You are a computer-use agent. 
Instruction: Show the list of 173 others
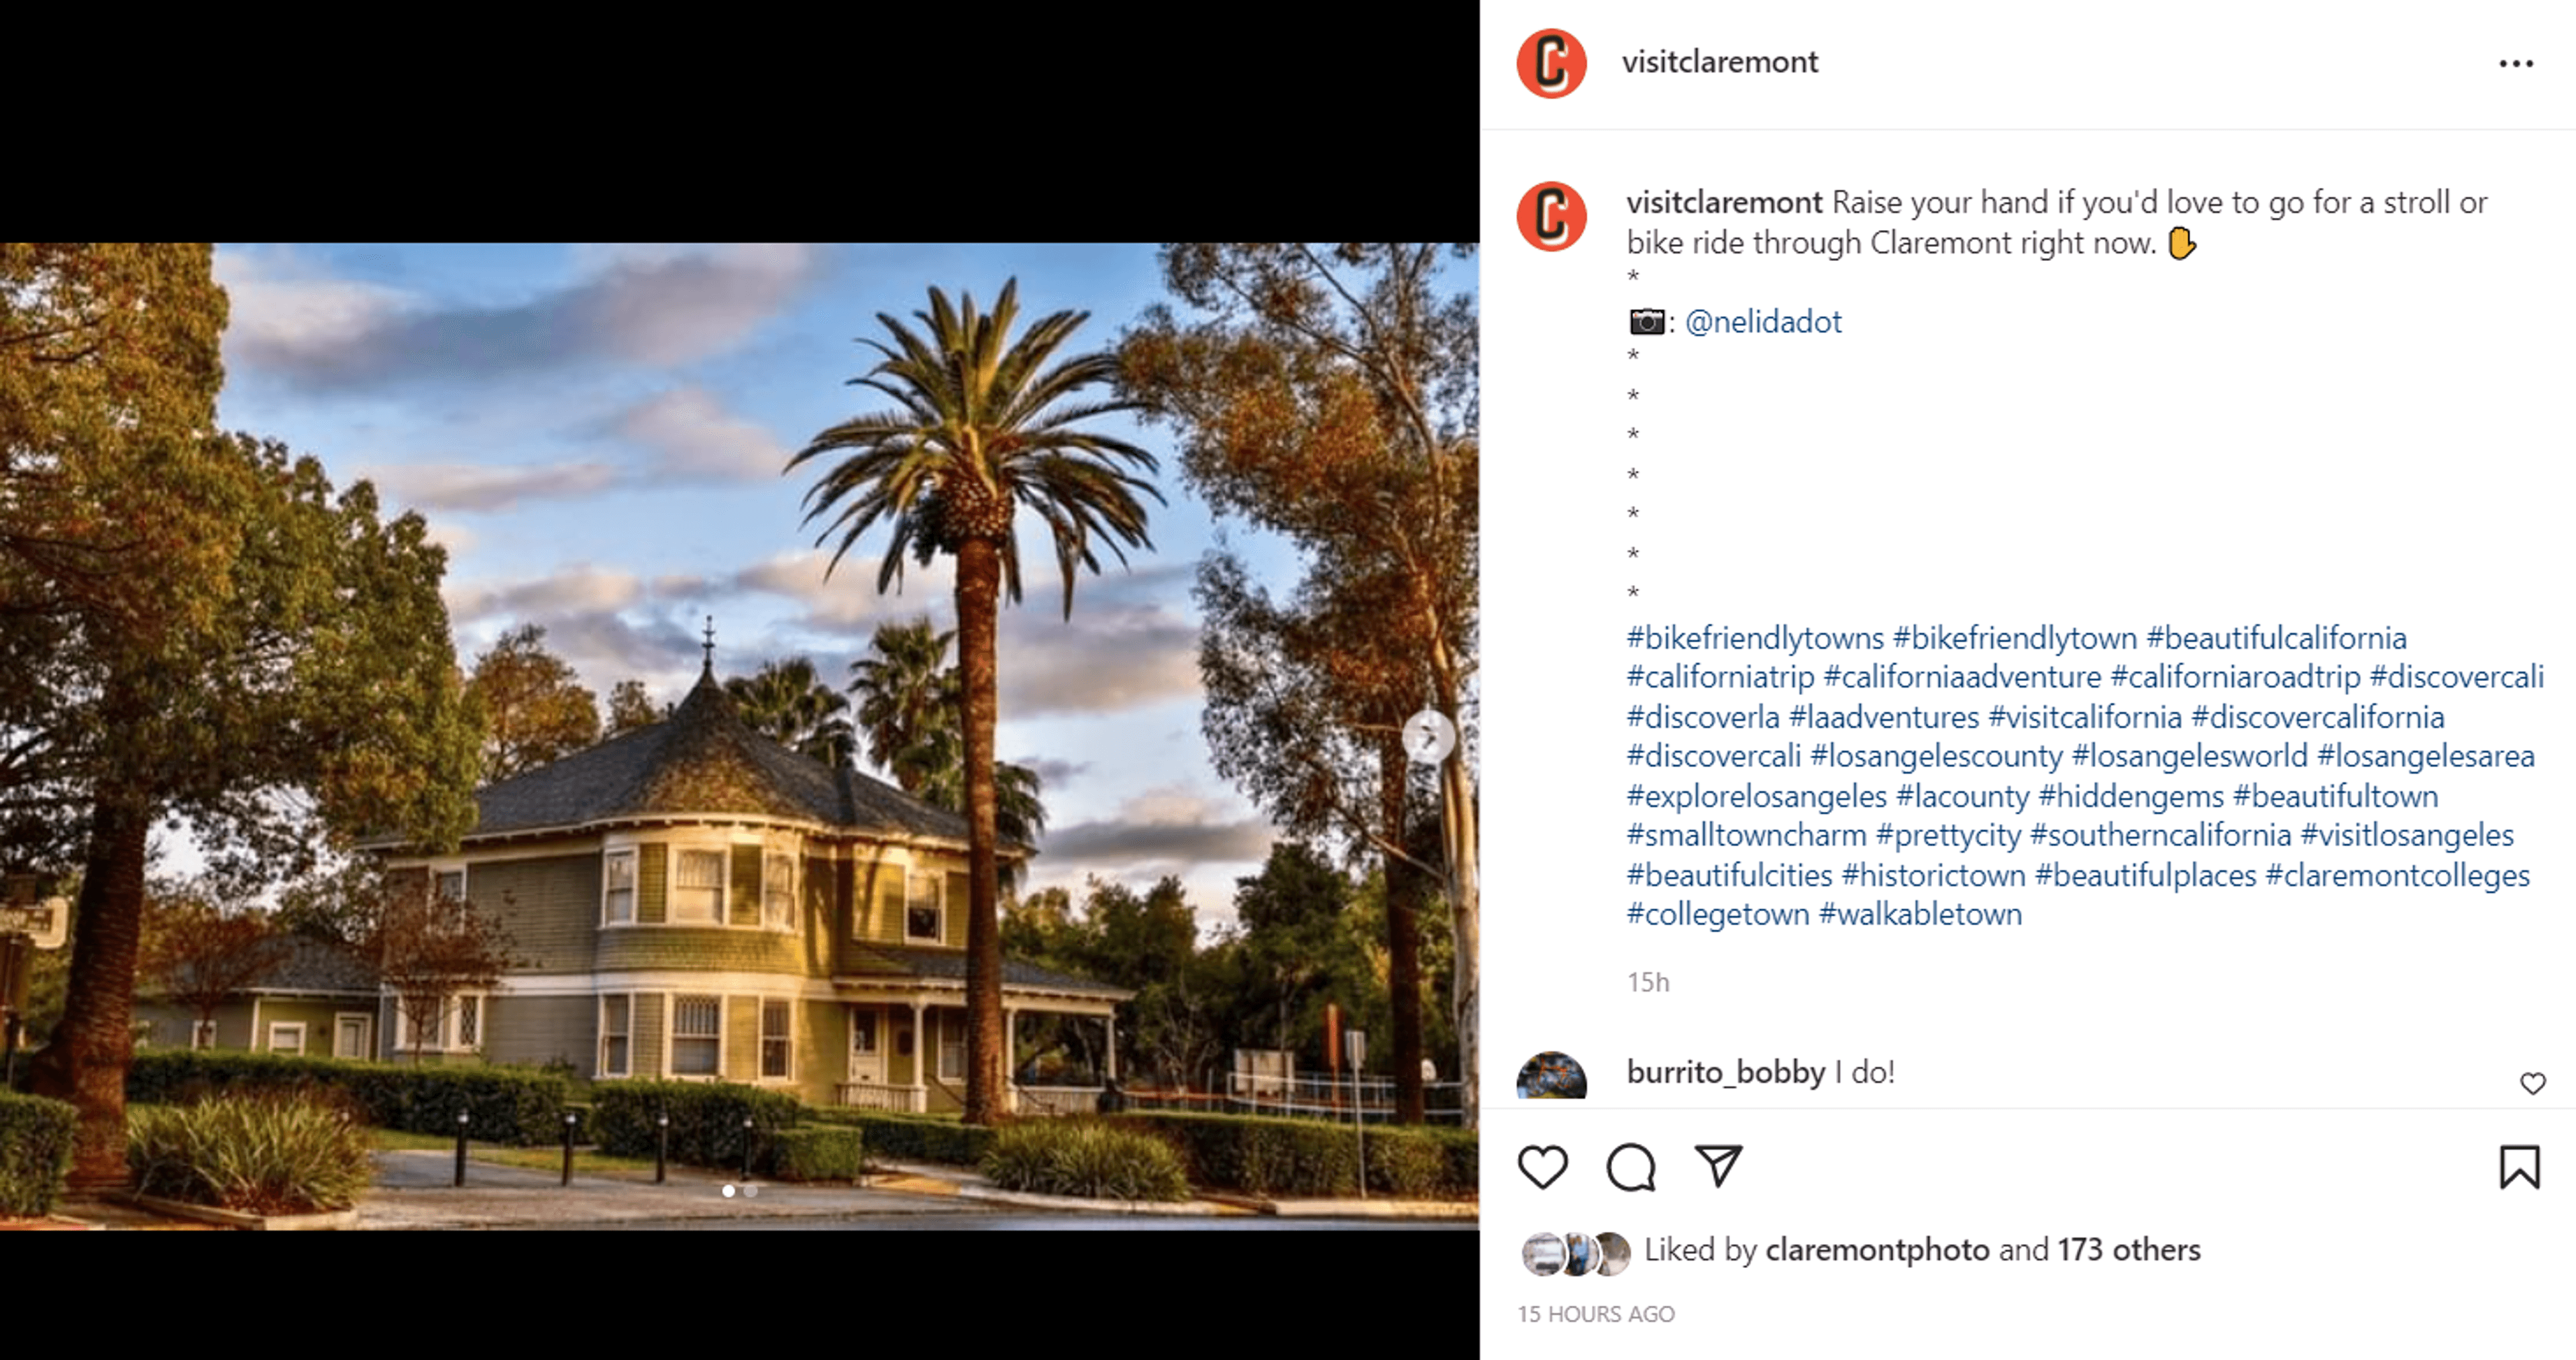pyautogui.click(x=2129, y=1250)
